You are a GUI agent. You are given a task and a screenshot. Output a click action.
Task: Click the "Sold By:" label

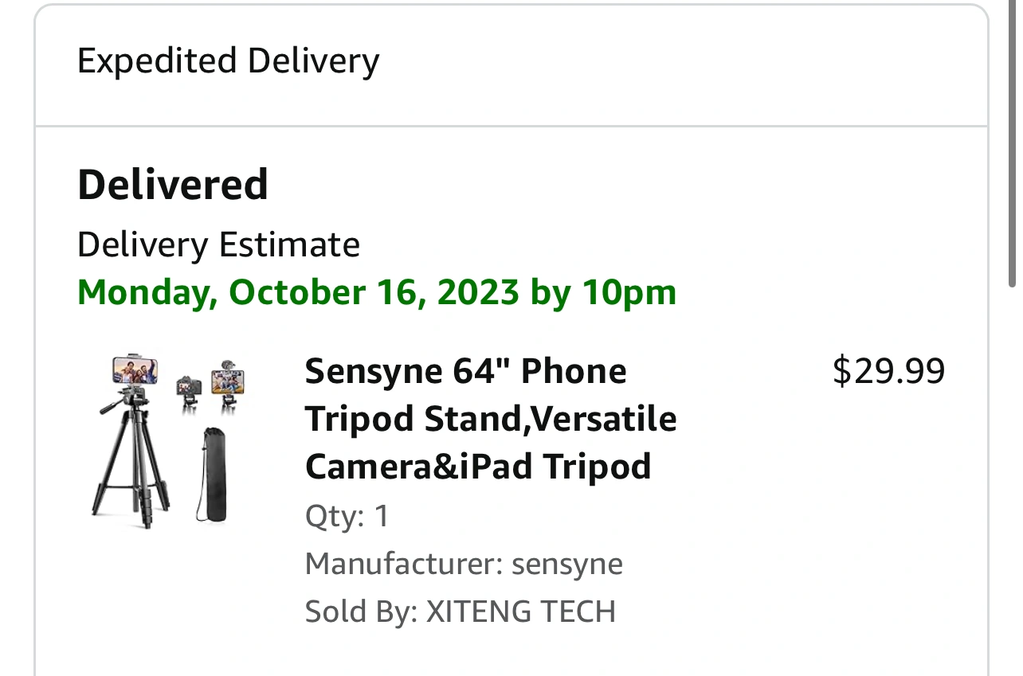[x=361, y=612]
